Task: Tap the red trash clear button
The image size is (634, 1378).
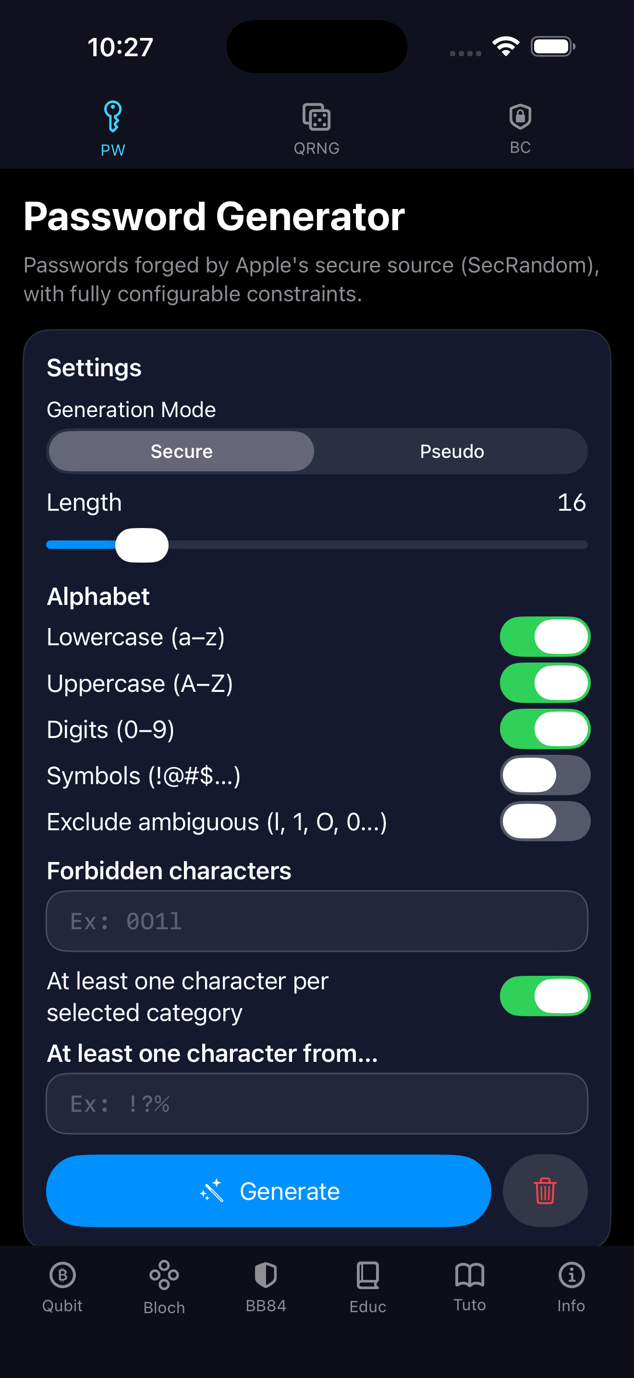Action: (x=545, y=1190)
